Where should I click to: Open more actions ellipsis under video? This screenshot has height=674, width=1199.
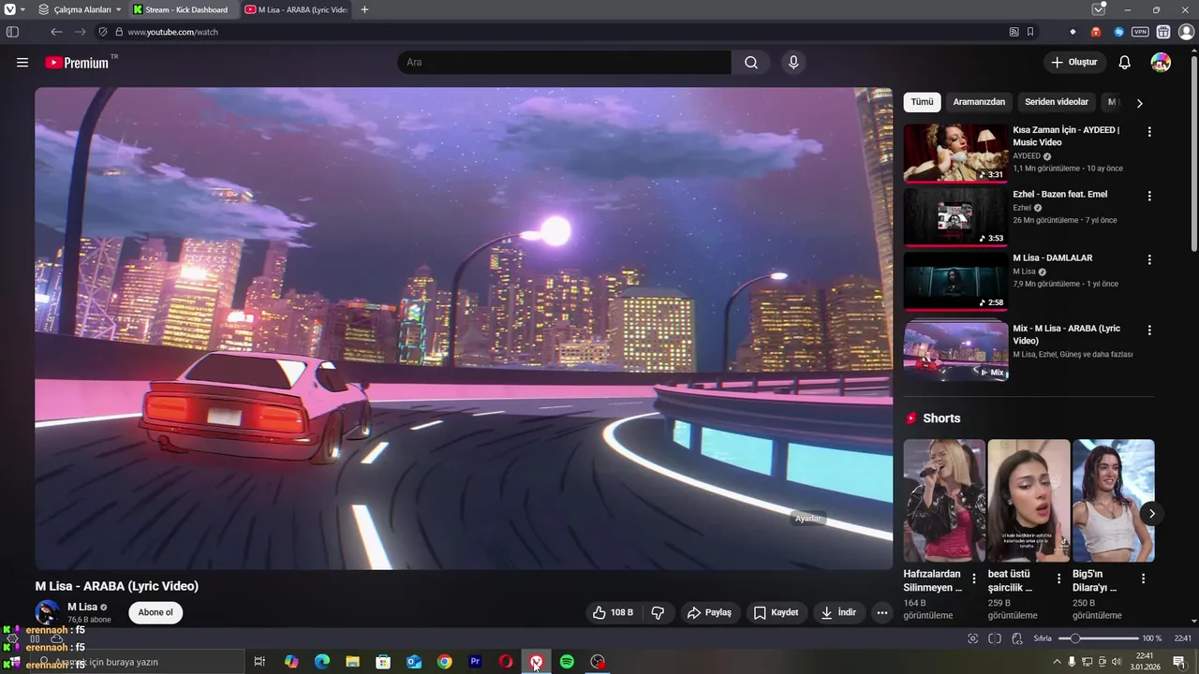[881, 613]
